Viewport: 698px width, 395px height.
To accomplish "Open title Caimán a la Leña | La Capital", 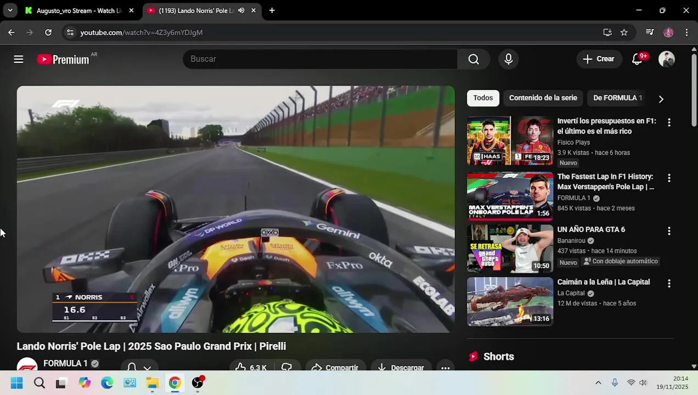I will pos(604,283).
